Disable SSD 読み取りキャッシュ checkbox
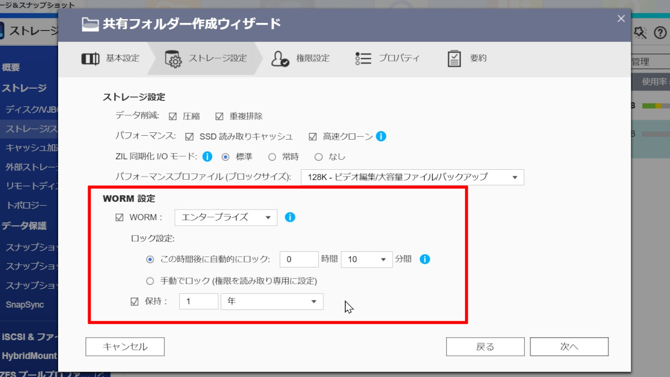The width and height of the screenshot is (670, 377). pos(189,137)
